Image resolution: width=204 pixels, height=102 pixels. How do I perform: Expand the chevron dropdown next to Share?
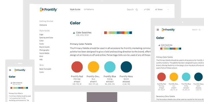click(x=168, y=10)
